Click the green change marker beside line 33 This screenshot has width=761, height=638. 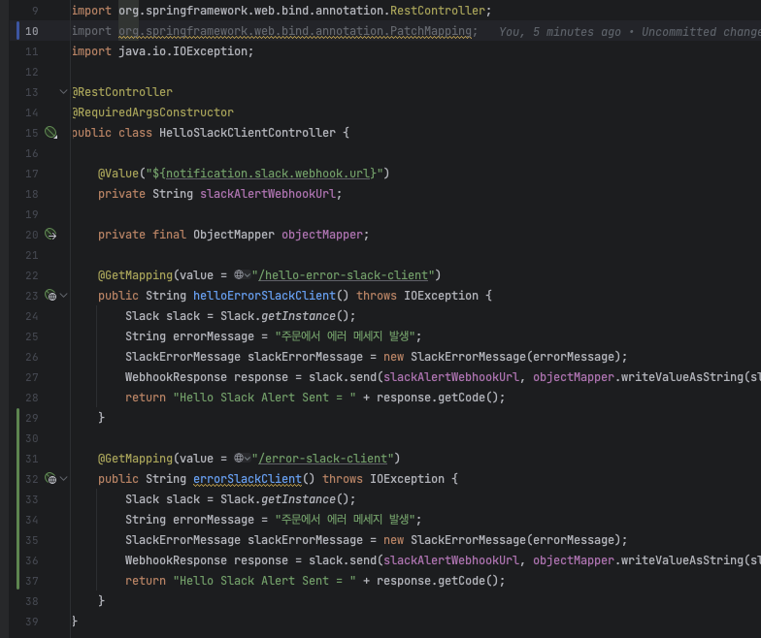pyautogui.click(x=17, y=498)
